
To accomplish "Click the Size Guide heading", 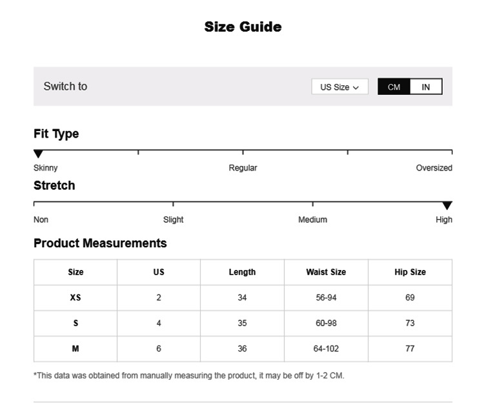I will (x=243, y=26).
